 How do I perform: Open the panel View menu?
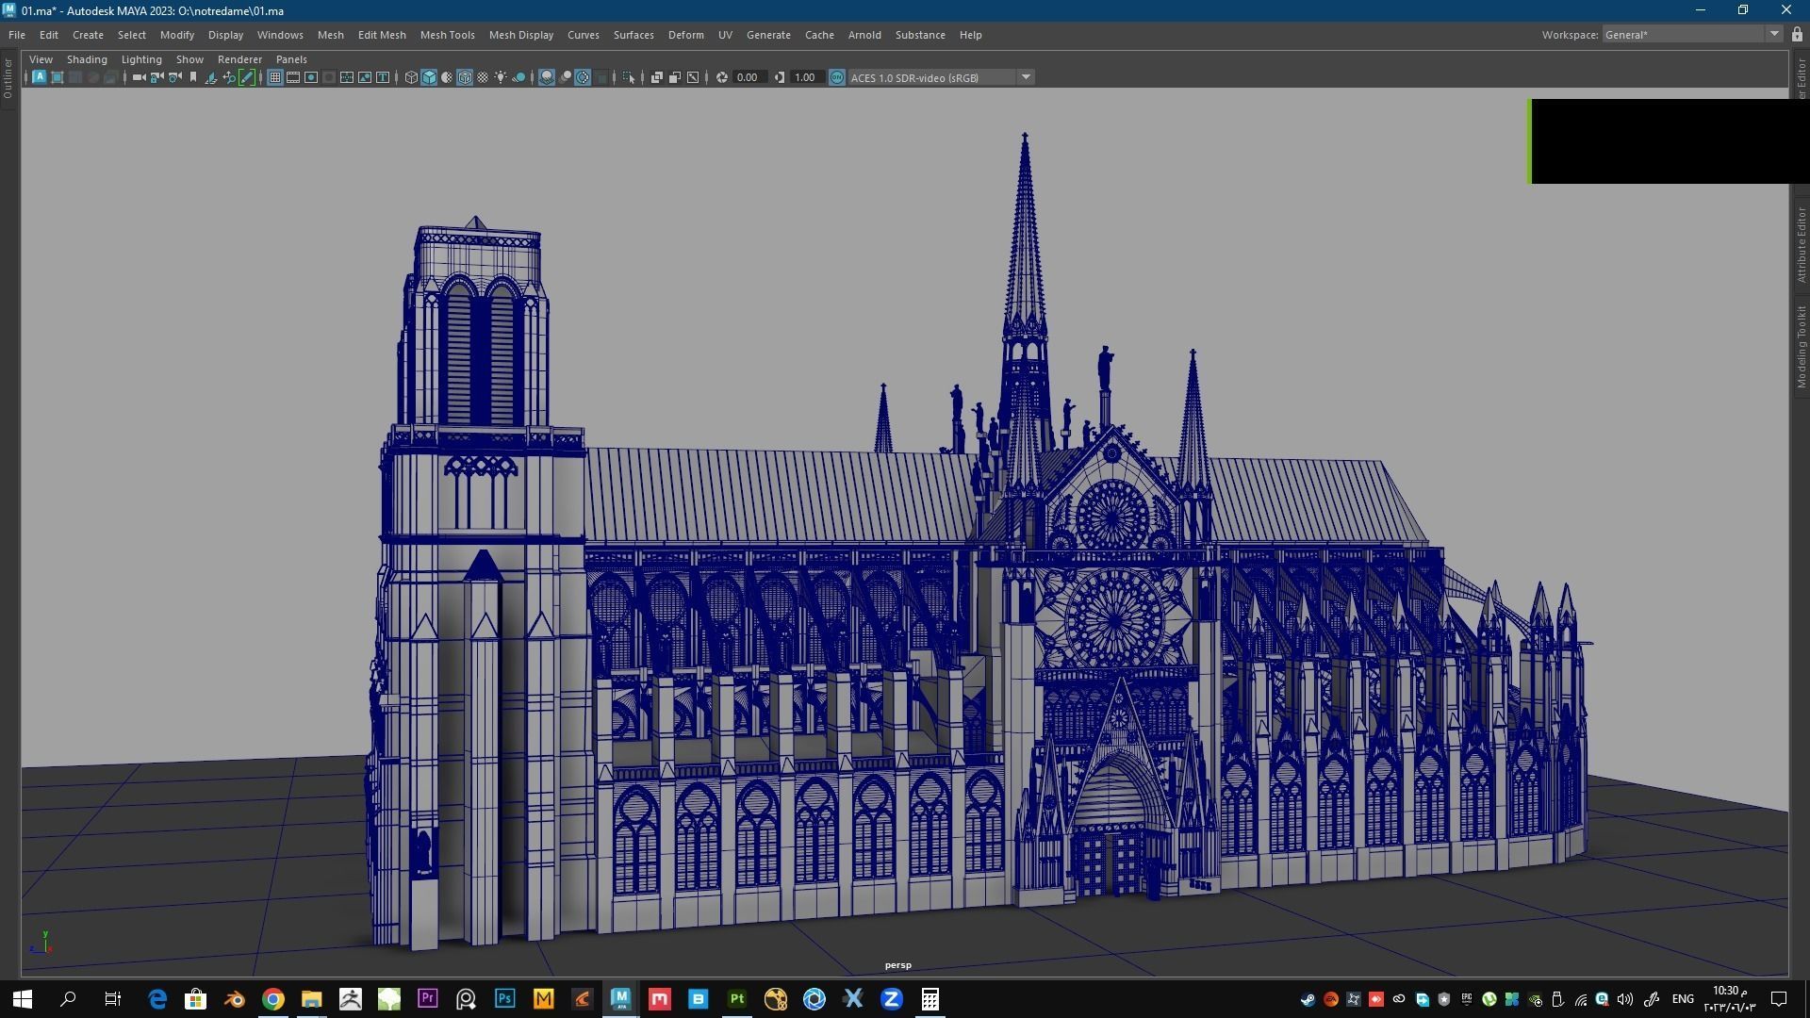pyautogui.click(x=41, y=58)
